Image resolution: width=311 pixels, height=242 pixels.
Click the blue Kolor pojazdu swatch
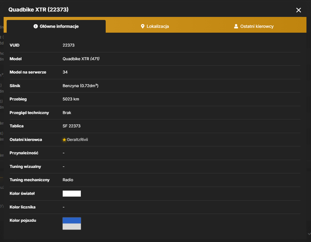coord(72,220)
